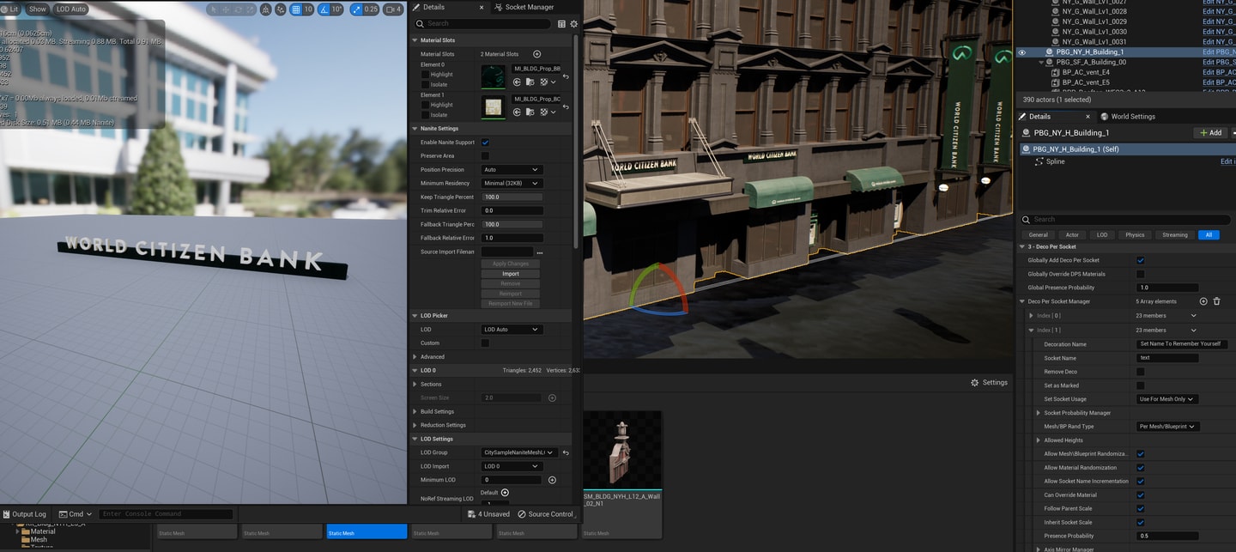Click plus icon beside Minimum LOD
The width and height of the screenshot is (1236, 552).
coord(552,480)
